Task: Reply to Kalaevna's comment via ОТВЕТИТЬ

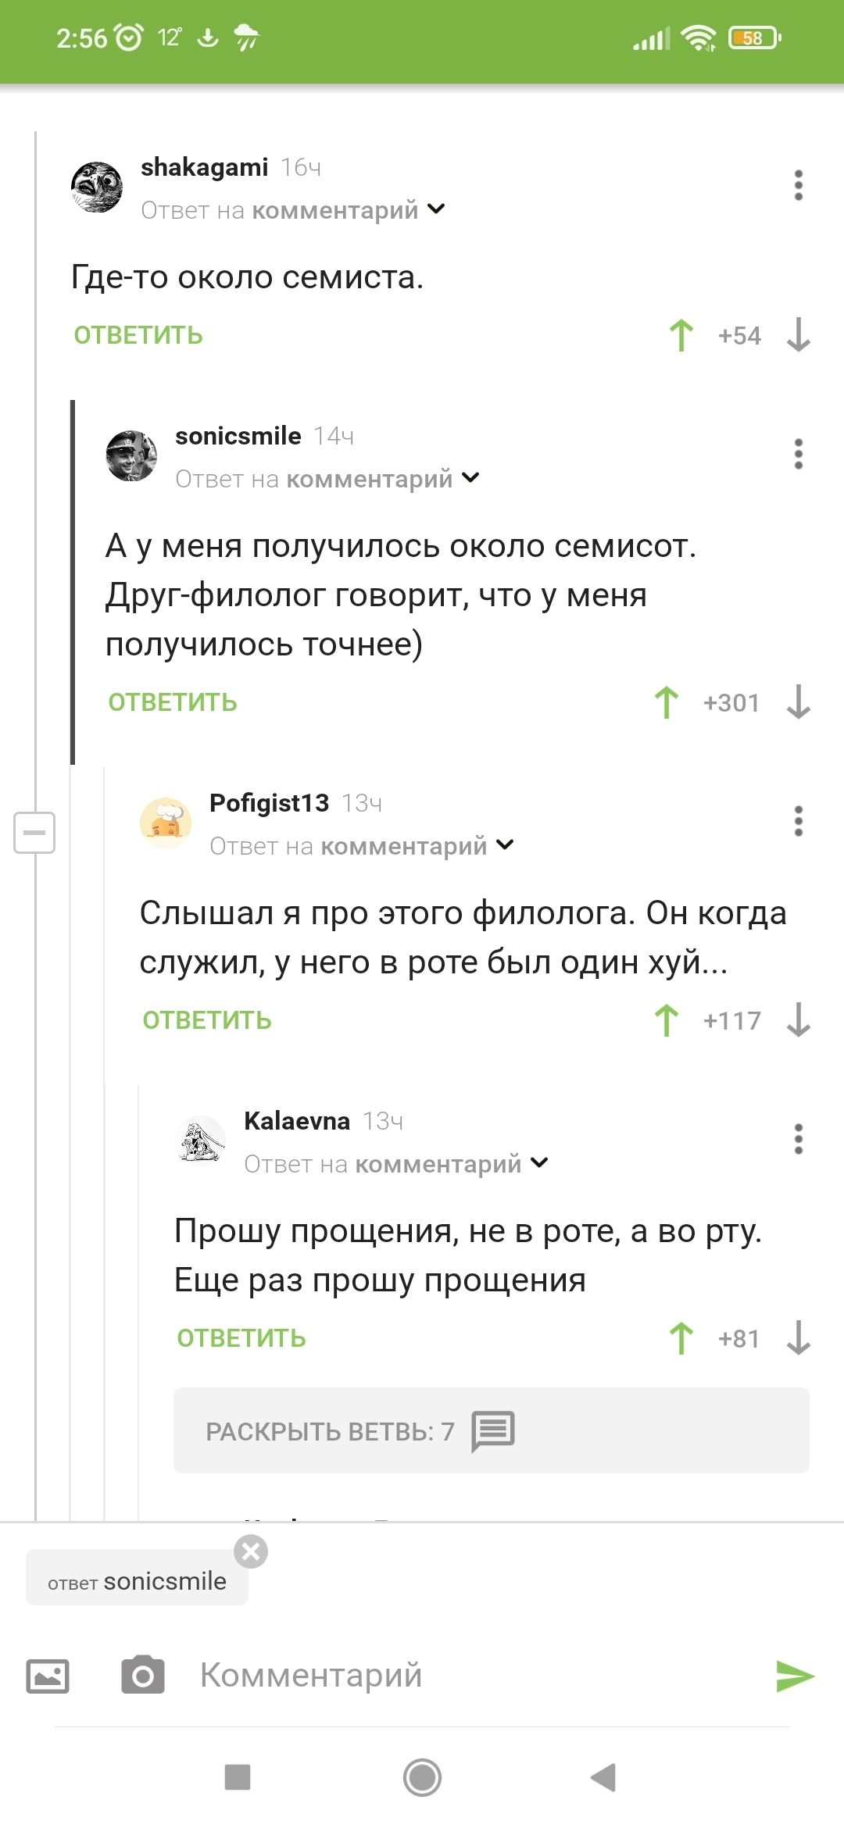Action: coord(241,1338)
